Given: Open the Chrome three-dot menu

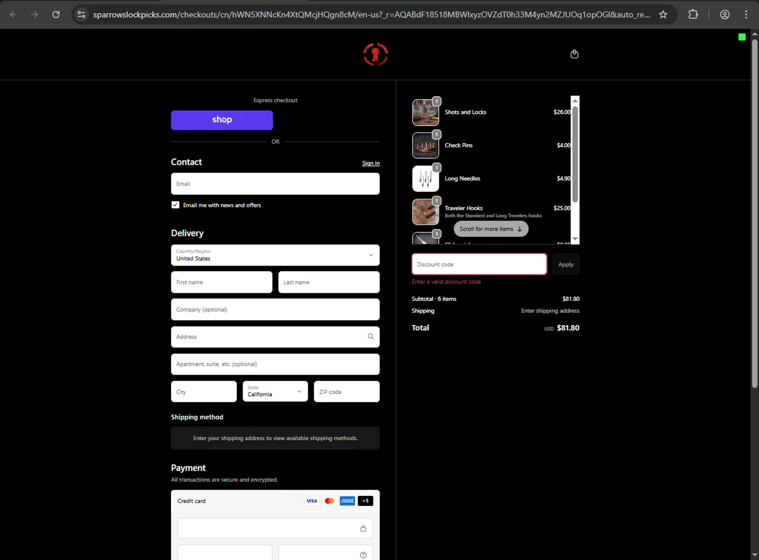Looking at the screenshot, I should 746,15.
